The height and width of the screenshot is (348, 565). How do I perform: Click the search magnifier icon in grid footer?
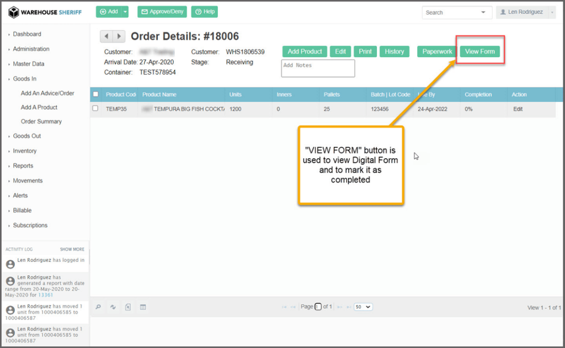click(98, 307)
